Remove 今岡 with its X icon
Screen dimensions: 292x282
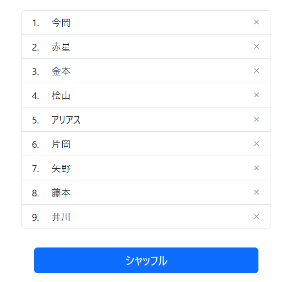[256, 22]
